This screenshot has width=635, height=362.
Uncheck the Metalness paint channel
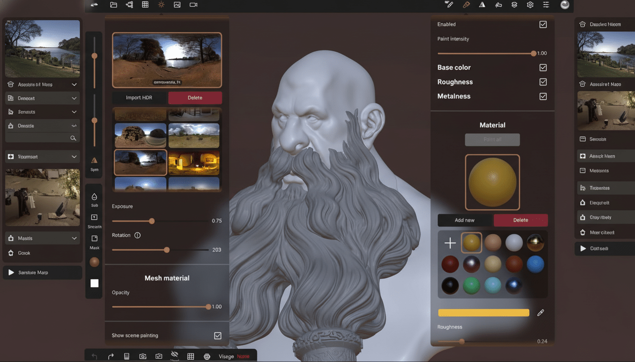tap(543, 96)
